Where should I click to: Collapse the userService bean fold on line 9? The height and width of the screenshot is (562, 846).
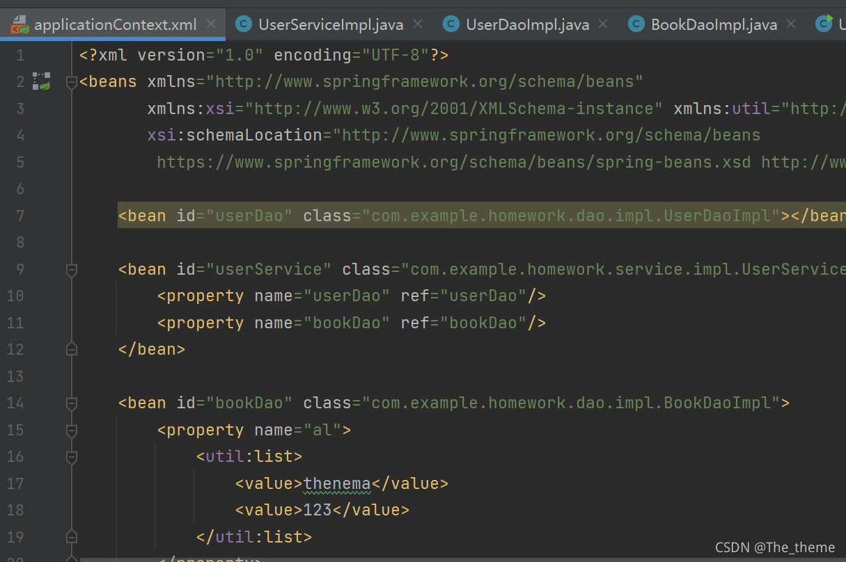click(x=71, y=269)
